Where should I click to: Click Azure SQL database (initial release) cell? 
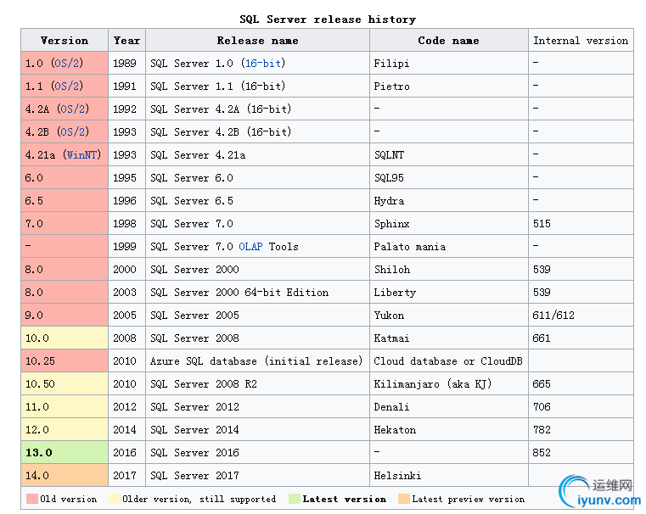pyautogui.click(x=256, y=361)
